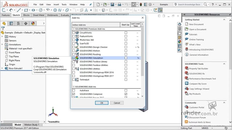This screenshot has width=232, height=130.
Task: Open the File menu
Action: point(35,5)
